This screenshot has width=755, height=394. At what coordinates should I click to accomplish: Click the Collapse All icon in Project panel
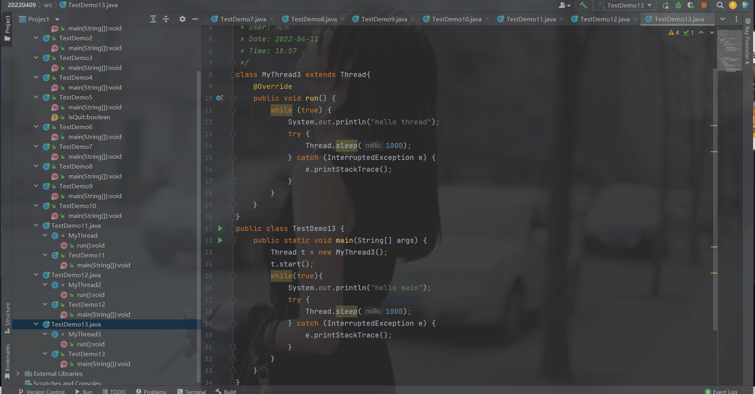tap(166, 19)
